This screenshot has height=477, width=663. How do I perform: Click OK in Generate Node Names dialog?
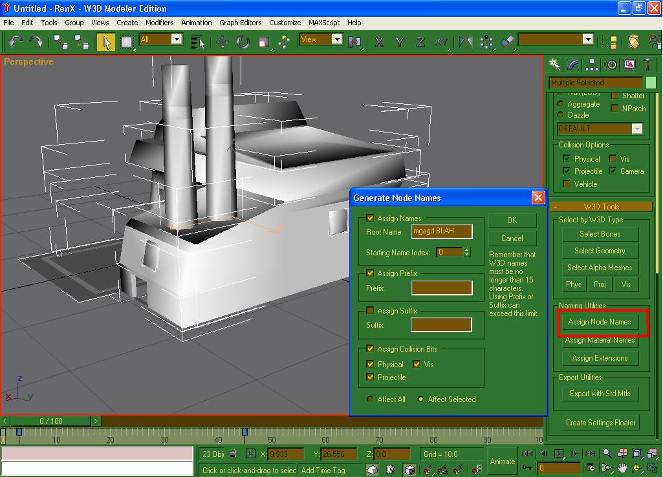pos(512,220)
